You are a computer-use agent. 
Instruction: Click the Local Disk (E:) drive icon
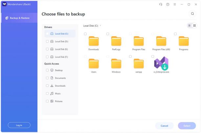point(52,49)
